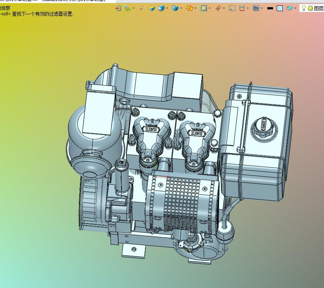Click the yellow circle icon beside 图层
This screenshot has width=324, height=288.
(x=311, y=8)
